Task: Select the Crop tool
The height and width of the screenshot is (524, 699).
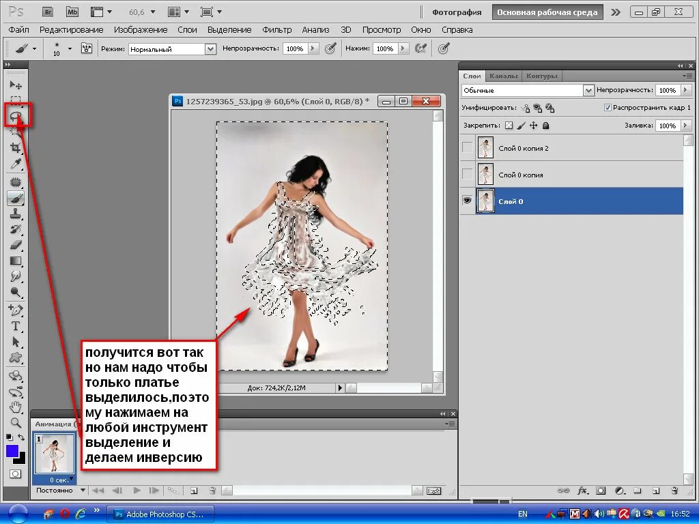Action: click(x=16, y=148)
